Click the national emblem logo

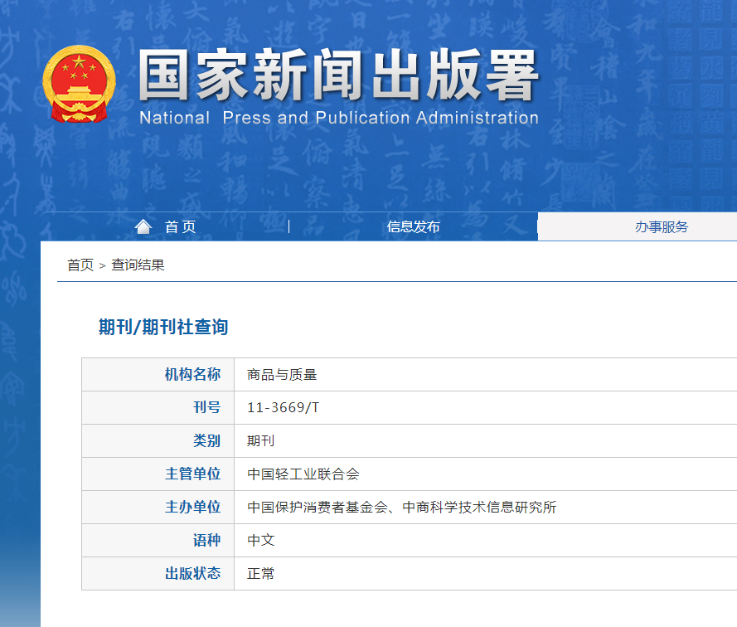tap(78, 84)
